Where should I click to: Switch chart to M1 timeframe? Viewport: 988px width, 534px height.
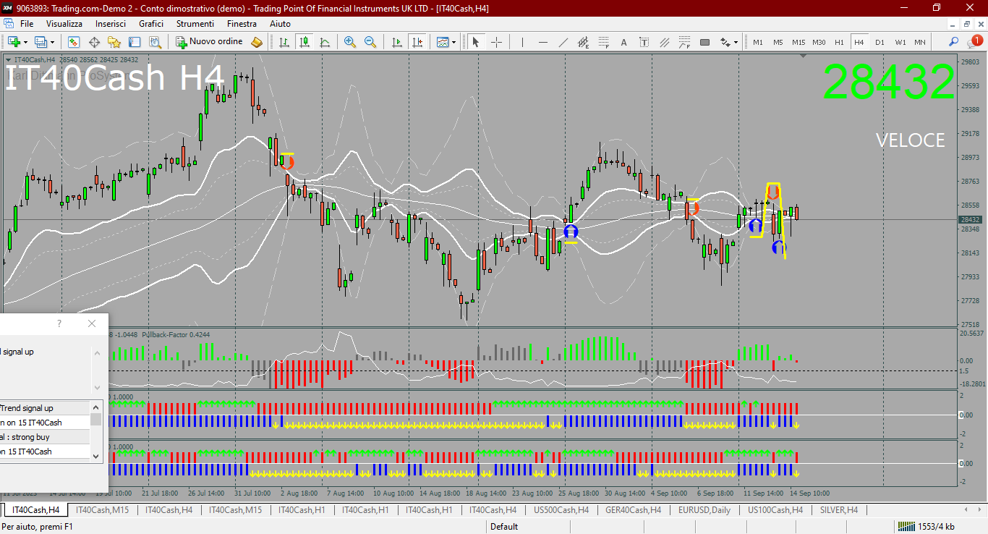[x=758, y=42]
